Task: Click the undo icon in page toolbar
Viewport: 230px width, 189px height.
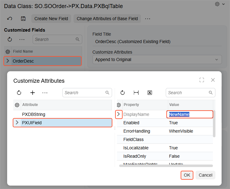Action: (x=10, y=19)
